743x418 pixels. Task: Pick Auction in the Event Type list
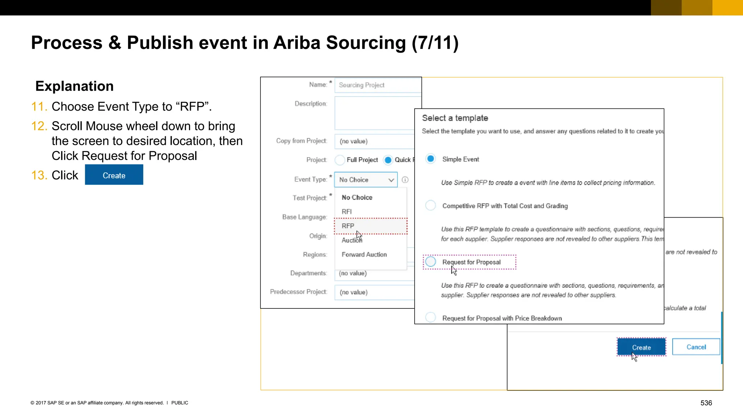coord(352,240)
